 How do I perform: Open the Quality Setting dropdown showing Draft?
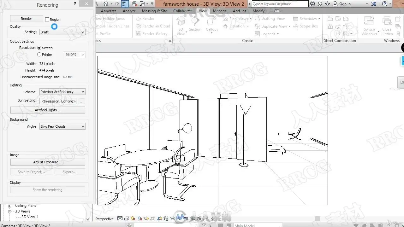tap(62, 32)
